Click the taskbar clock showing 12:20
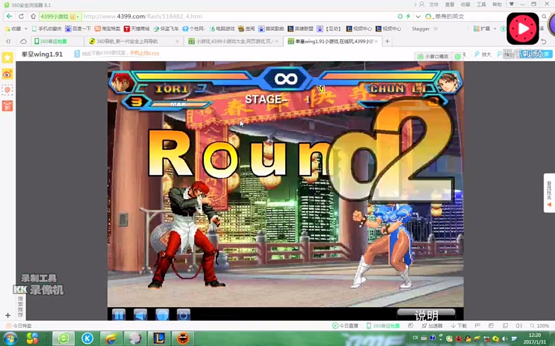The width and height of the screenshot is (555, 346). tap(534, 338)
